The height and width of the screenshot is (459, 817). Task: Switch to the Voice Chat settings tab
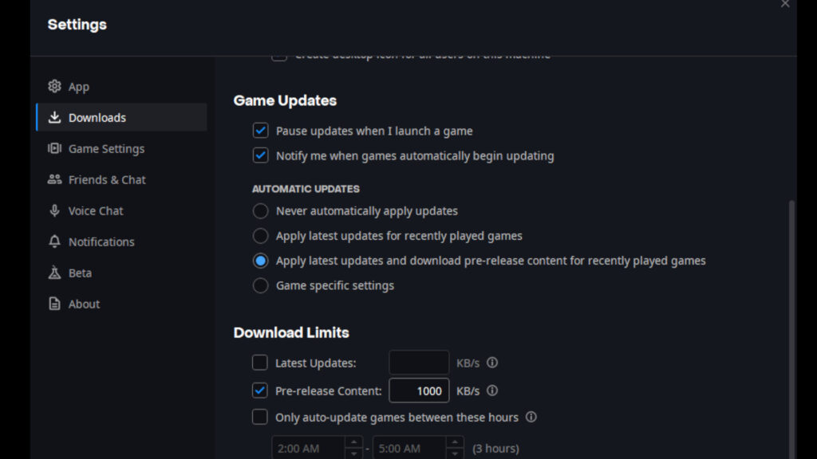(96, 210)
